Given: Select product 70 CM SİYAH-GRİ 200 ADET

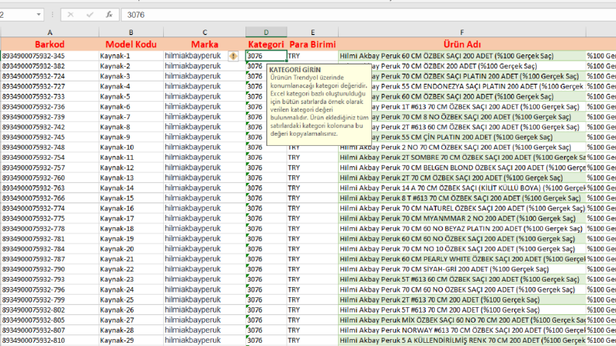Looking at the screenshot, I should coord(461,269).
